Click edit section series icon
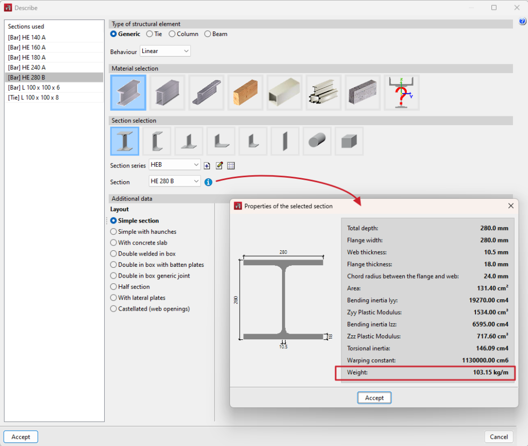 [x=219, y=165]
